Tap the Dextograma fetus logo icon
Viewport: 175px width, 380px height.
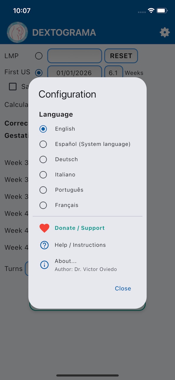click(17, 32)
